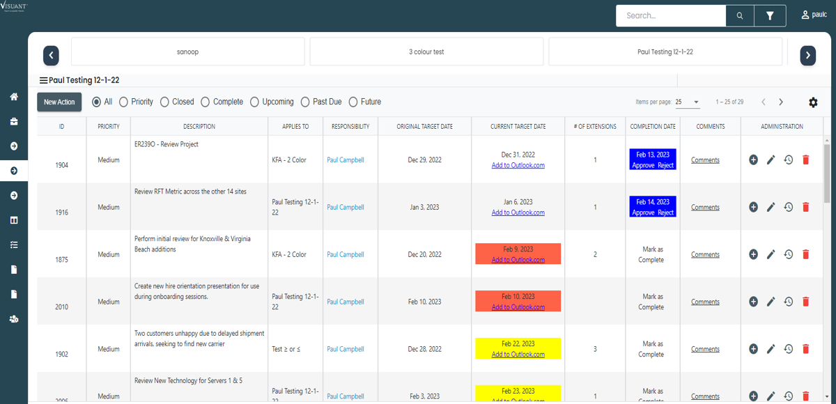Open Comments for action 2010

(x=705, y=302)
